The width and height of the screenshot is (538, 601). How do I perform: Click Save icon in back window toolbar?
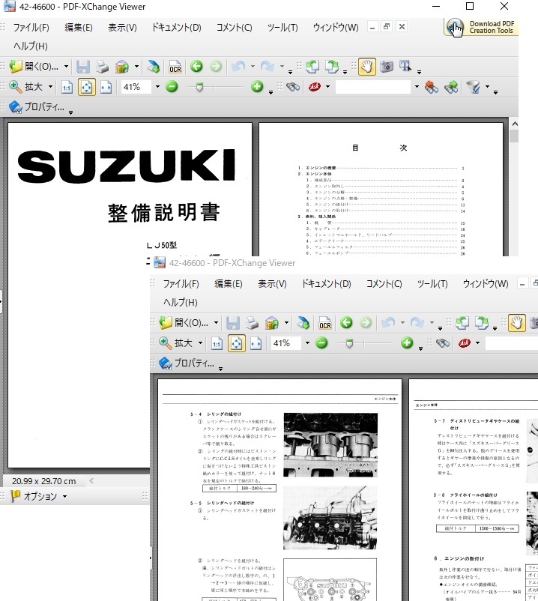pyautogui.click(x=82, y=67)
